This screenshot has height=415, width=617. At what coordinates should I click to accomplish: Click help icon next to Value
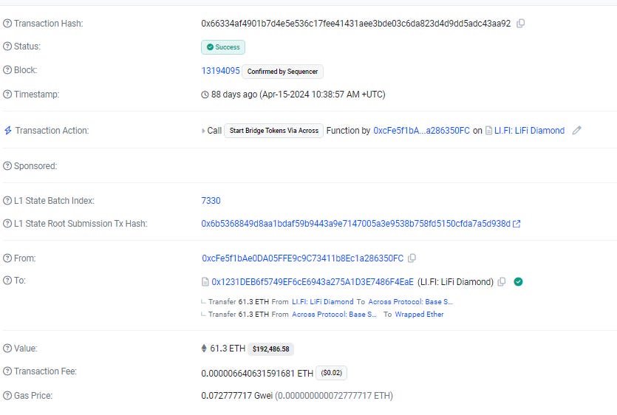point(7,348)
